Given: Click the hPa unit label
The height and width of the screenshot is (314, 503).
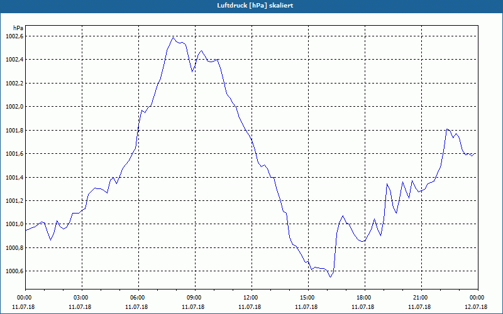Looking at the screenshot, I should (x=18, y=28).
